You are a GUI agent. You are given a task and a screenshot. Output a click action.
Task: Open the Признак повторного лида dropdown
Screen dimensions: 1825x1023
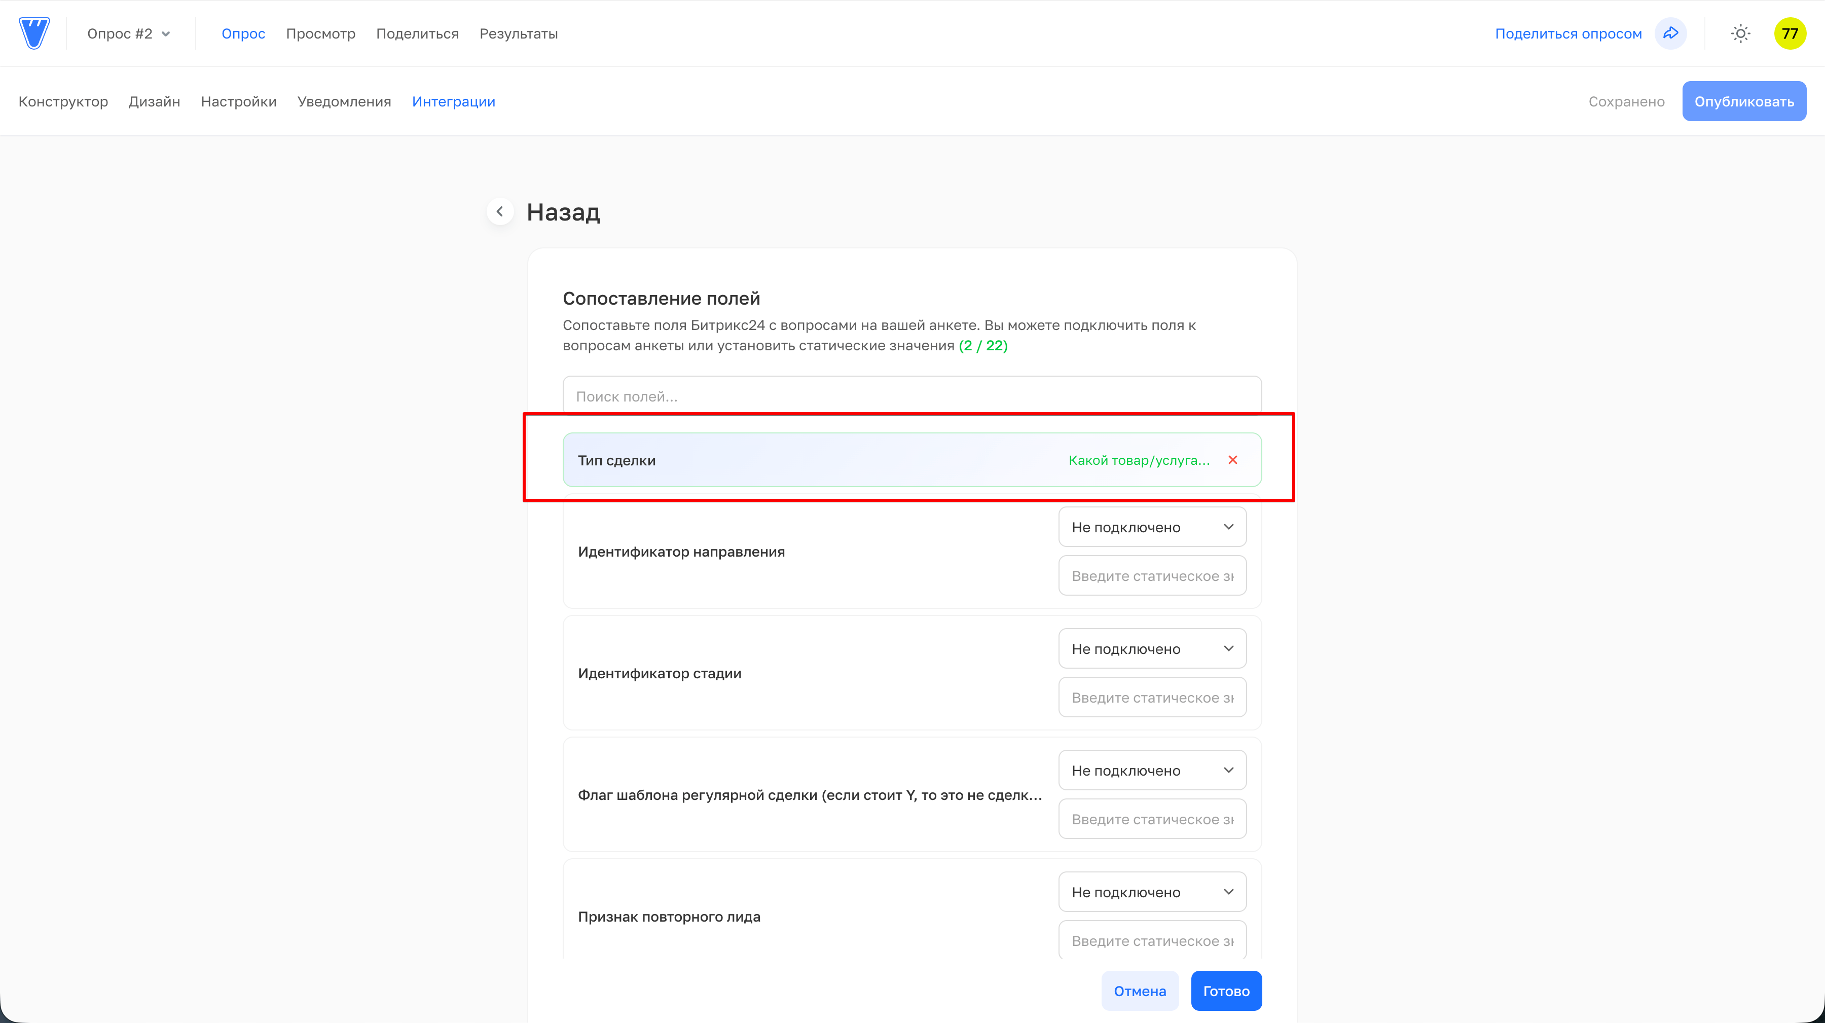coord(1152,892)
